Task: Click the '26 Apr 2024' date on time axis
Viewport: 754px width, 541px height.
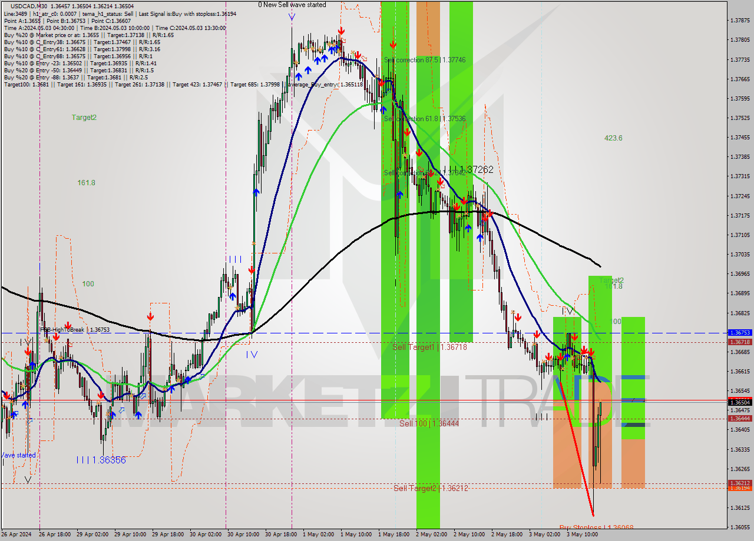Action: pos(16,535)
